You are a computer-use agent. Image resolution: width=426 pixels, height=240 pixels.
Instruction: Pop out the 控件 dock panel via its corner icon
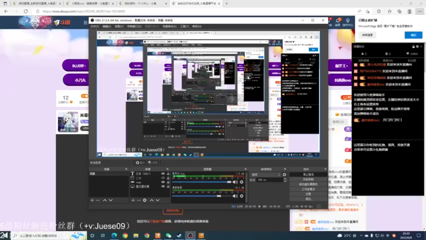(x=325, y=169)
